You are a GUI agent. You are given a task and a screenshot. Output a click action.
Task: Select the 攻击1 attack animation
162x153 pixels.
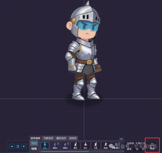click(x=106, y=146)
